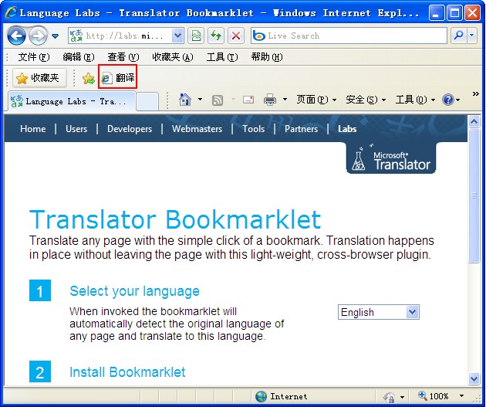Click the Internet zone globe icon
The width and height of the screenshot is (486, 407).
click(261, 396)
